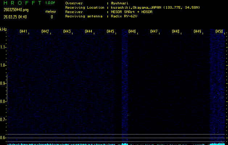Click the 0.9 kHz axis label

(x=3, y=83)
